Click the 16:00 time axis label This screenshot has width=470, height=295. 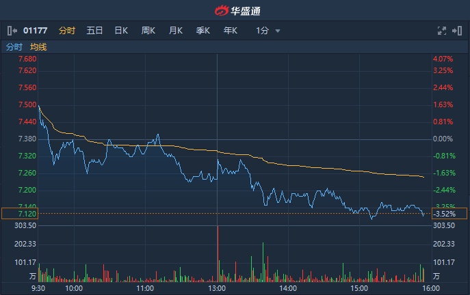point(431,288)
